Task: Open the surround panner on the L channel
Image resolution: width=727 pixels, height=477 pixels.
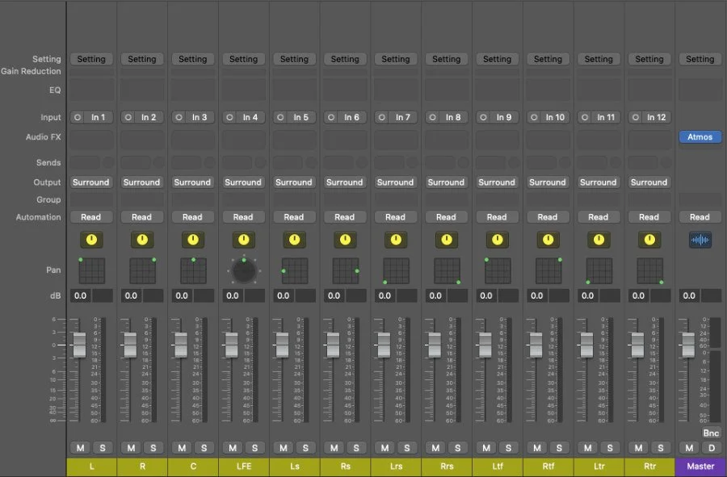Action: (92, 271)
